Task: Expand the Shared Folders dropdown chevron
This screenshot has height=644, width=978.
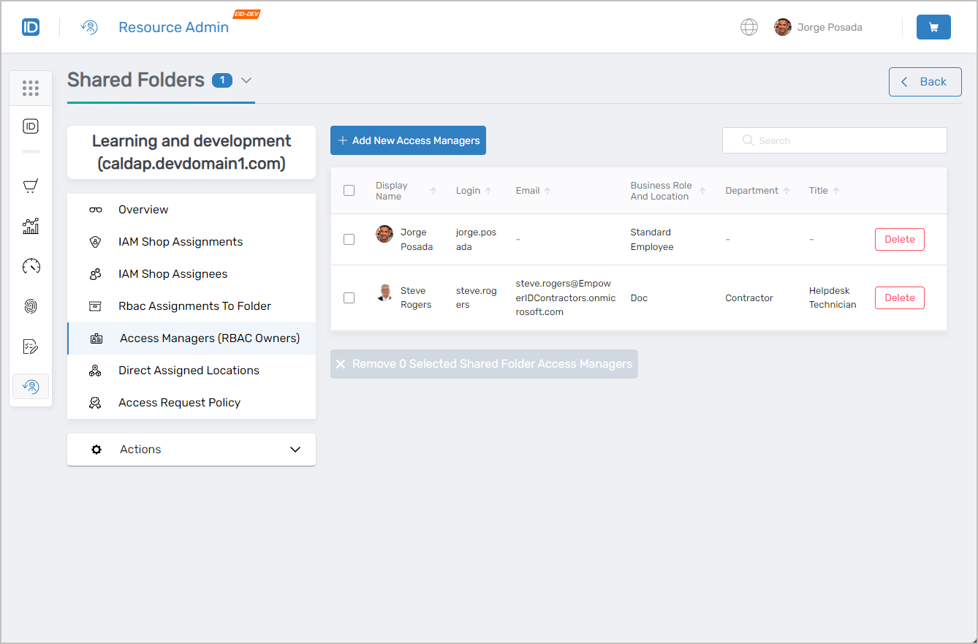Action: (246, 80)
